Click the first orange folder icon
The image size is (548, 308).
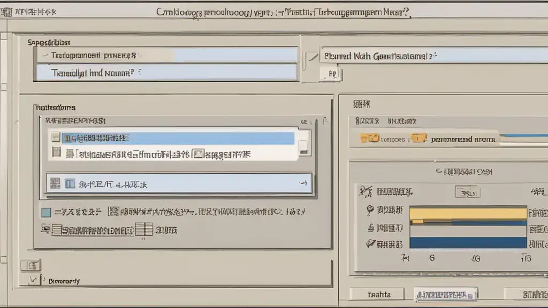tap(369, 138)
